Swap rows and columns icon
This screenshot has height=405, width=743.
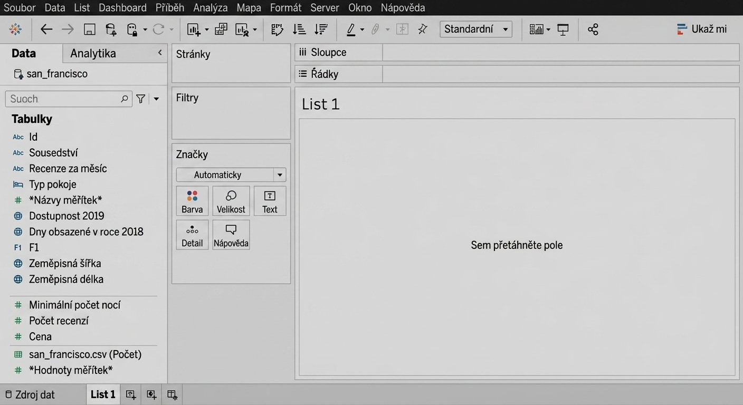(277, 30)
